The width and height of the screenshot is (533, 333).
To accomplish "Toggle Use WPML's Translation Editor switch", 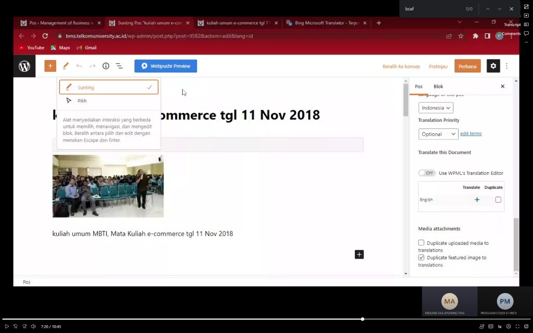I will pyautogui.click(x=427, y=173).
